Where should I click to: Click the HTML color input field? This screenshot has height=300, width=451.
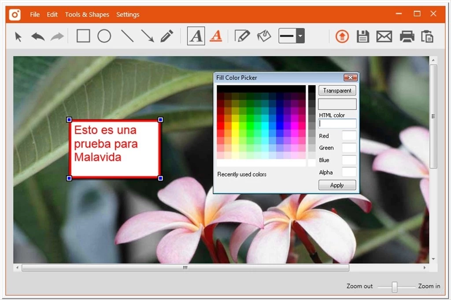coord(337,124)
